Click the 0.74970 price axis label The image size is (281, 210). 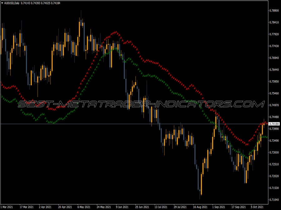[274, 105]
